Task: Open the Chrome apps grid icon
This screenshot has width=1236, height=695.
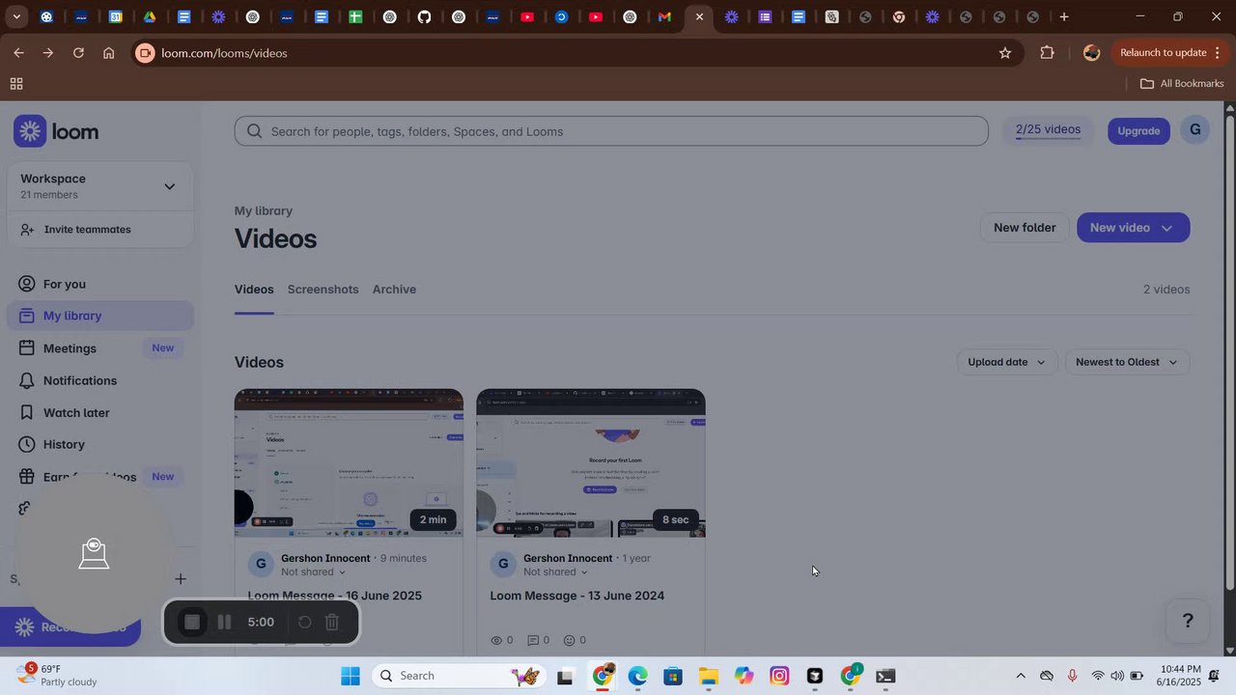Action: point(16,84)
